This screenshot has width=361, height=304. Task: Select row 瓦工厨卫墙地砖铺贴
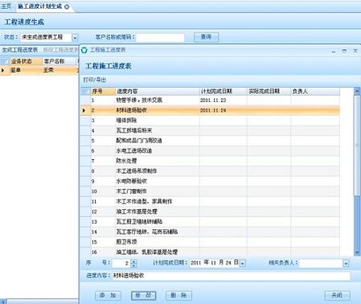210,222
